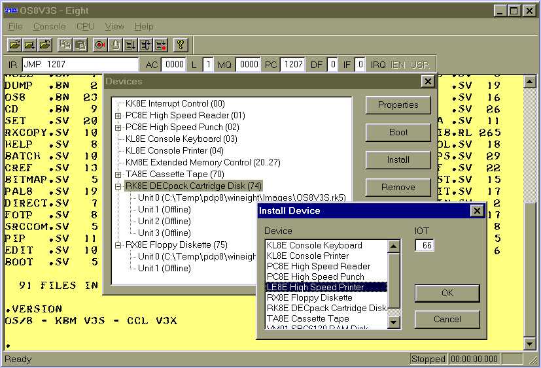The height and width of the screenshot is (368, 541).
Task: Expand TA8E Cassette Tape node
Action: tap(118, 175)
